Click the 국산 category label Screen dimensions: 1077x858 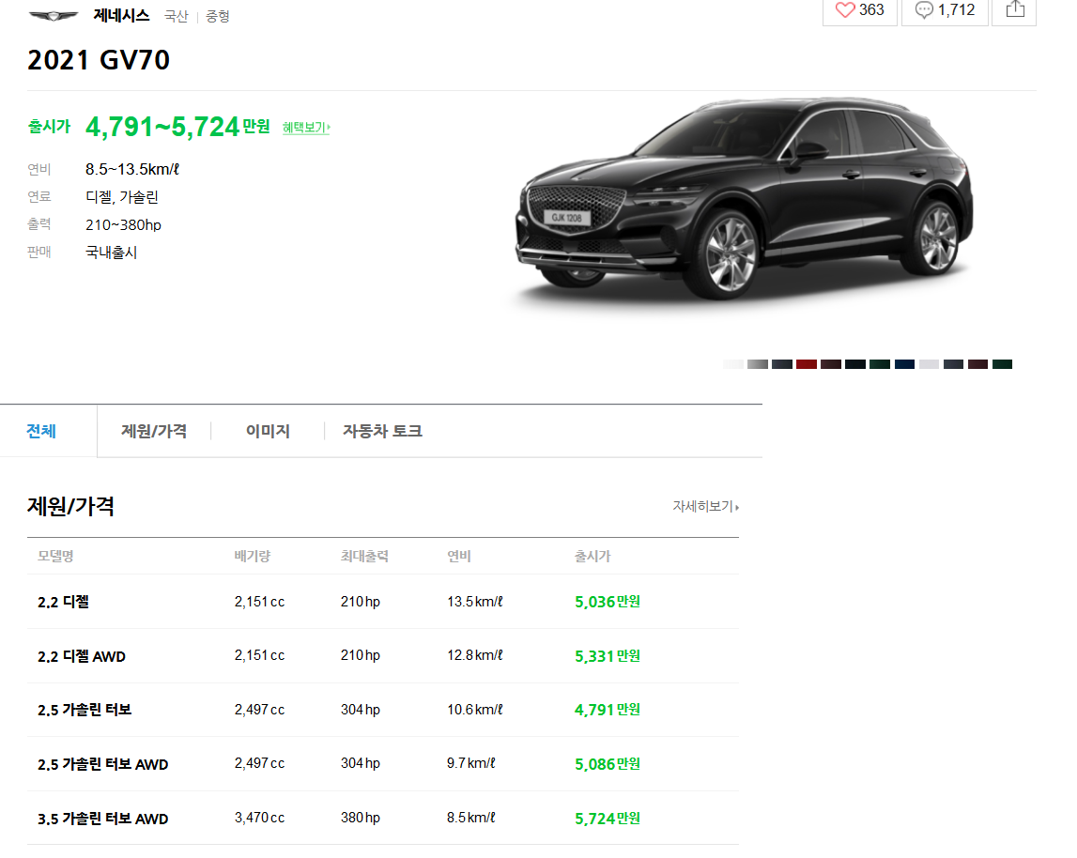click(x=176, y=17)
